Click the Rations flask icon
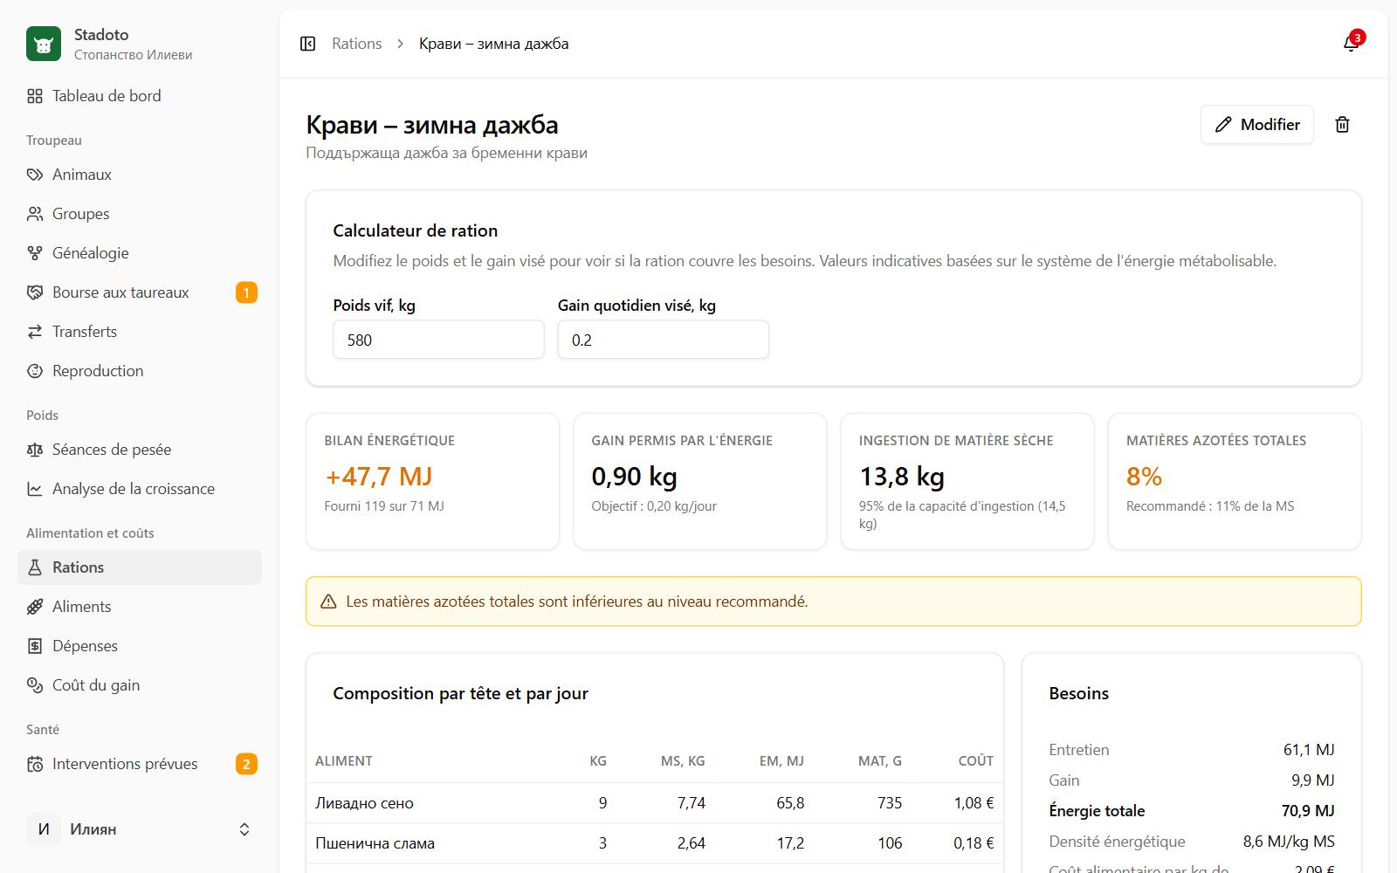The height and width of the screenshot is (873, 1397). tap(35, 567)
